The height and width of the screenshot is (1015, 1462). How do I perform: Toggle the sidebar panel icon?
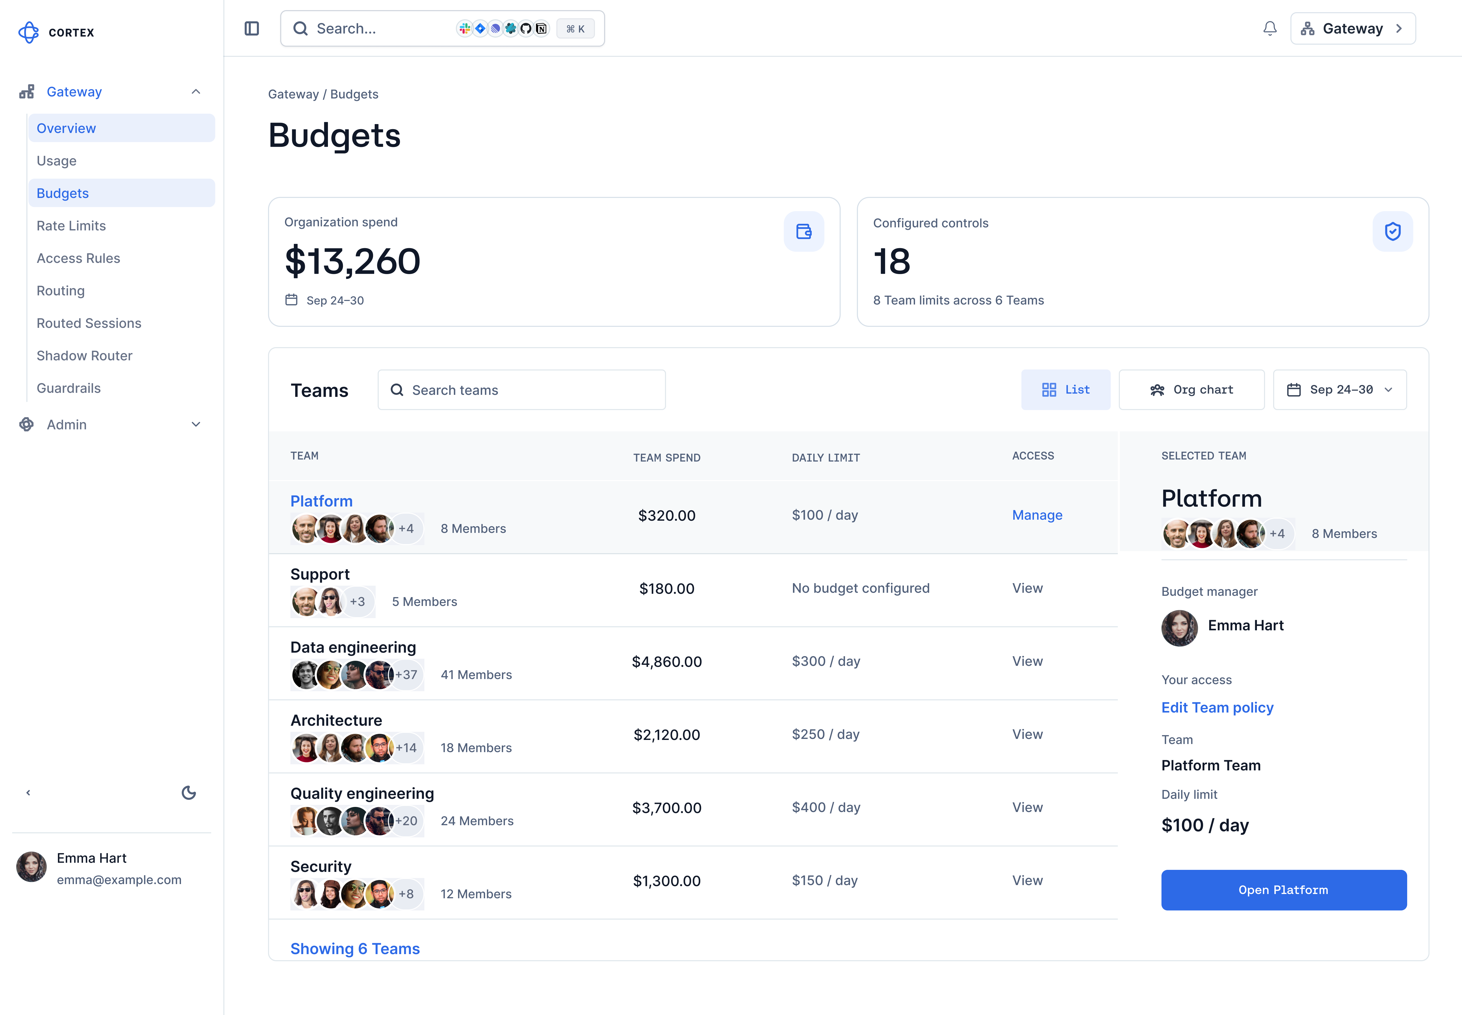coord(252,29)
